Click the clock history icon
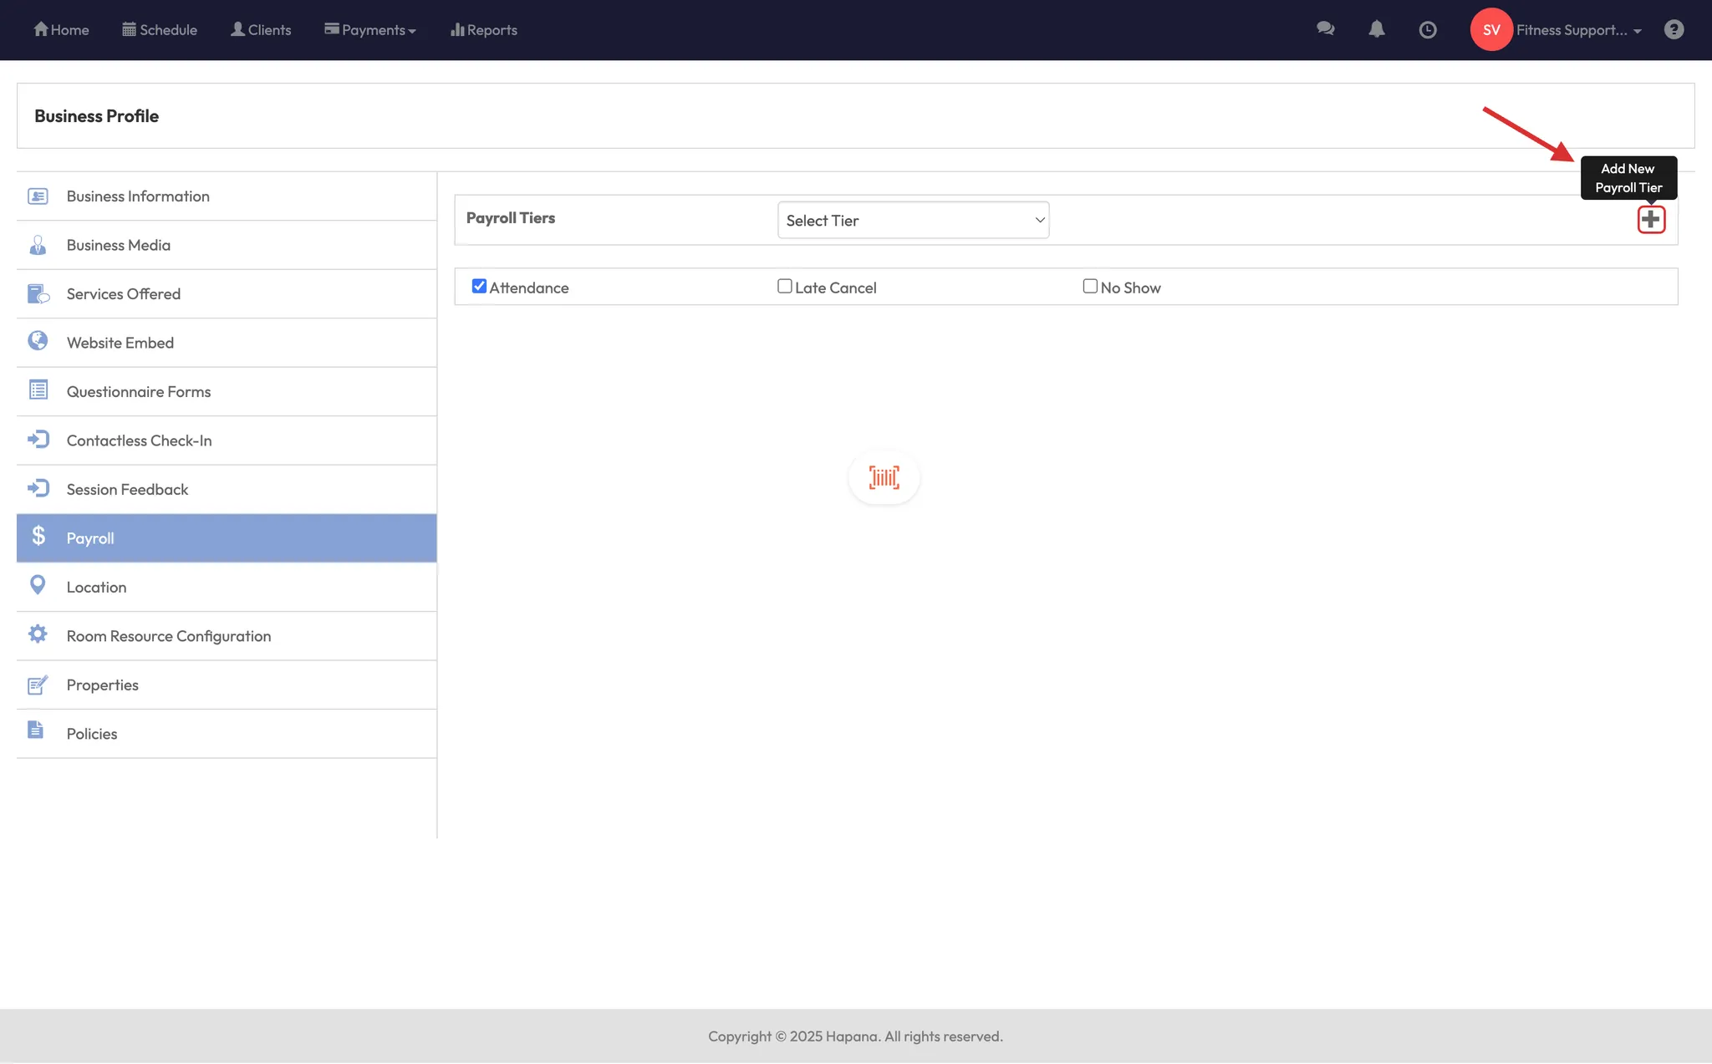This screenshot has width=1712, height=1064. pyautogui.click(x=1428, y=30)
